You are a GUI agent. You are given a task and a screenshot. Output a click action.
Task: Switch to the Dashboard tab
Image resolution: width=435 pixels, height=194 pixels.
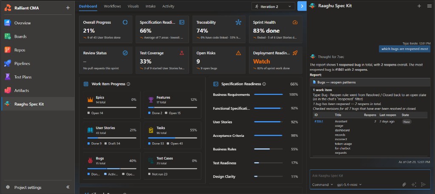click(x=88, y=6)
